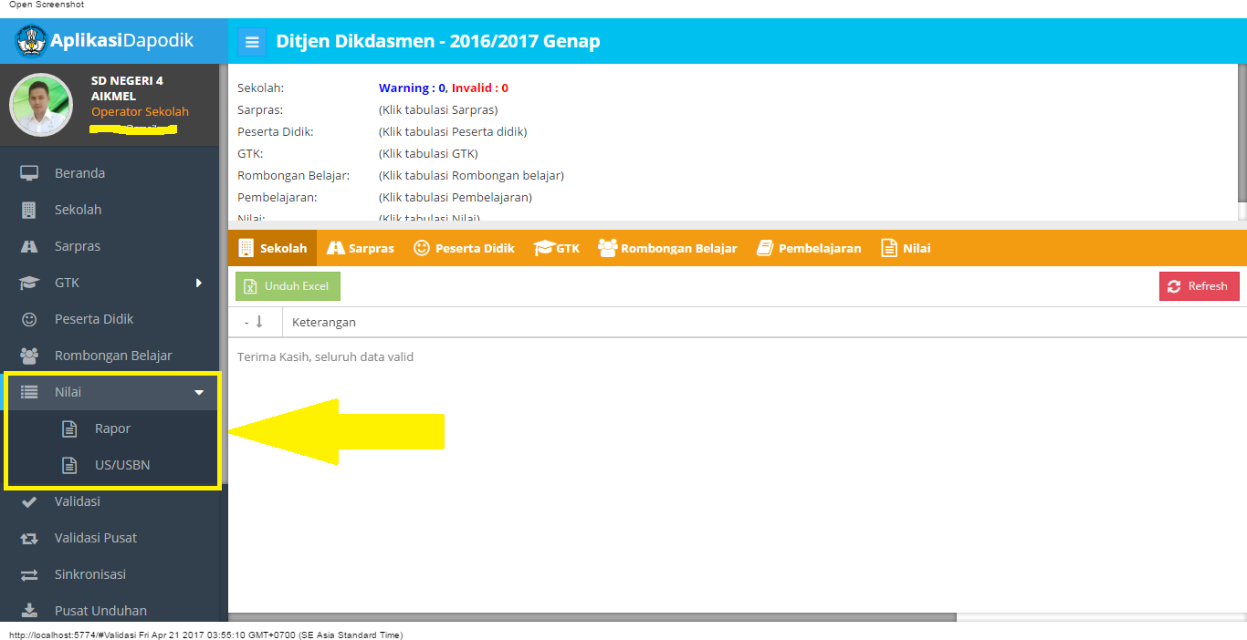Click "Operator Sekolah" label
This screenshot has height=640, width=1247.
coord(140,111)
